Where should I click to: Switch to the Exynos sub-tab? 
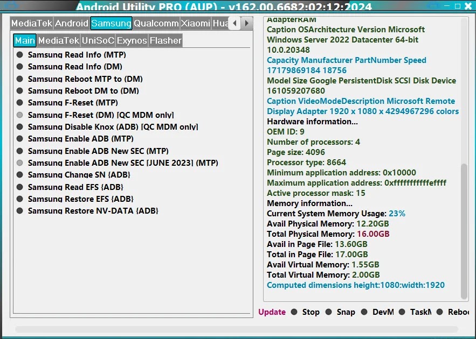(132, 40)
